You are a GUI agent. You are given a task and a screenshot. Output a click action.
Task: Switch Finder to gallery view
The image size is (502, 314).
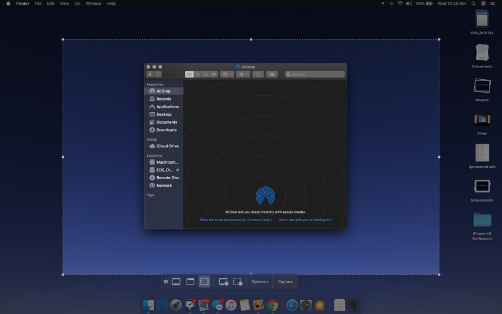click(214, 75)
